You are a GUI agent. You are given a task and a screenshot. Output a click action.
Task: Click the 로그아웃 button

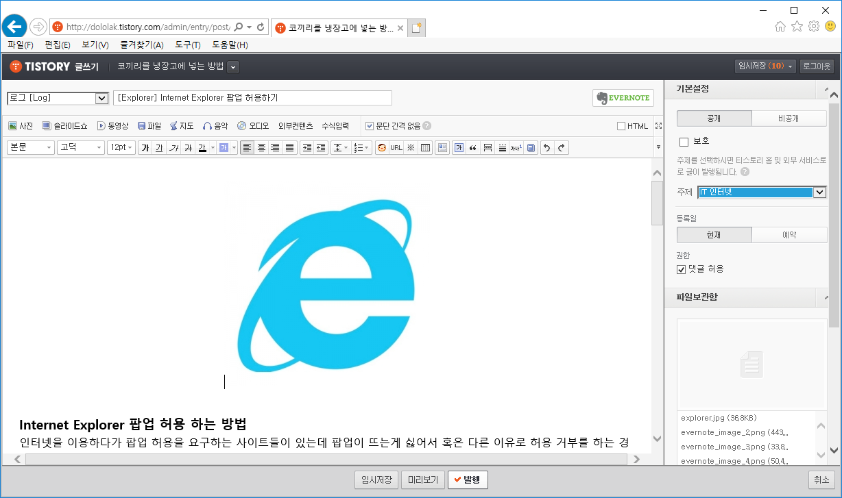click(x=817, y=66)
